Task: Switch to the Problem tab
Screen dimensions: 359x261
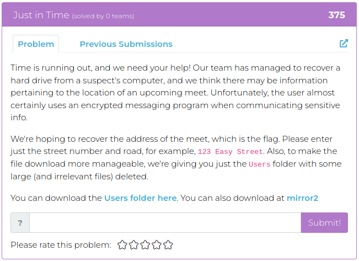Action: (36, 44)
